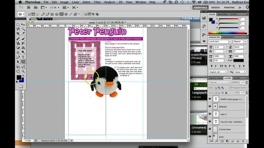
Task: Select the Brush tool
Action: (23, 39)
